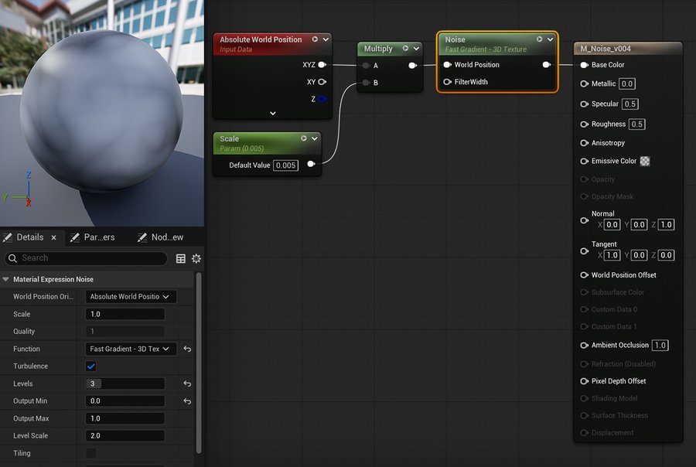The image size is (696, 467).
Task: Click the Emissive Color swatch
Action: click(x=645, y=162)
